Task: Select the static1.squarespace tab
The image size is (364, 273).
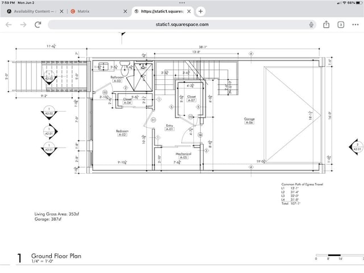Action: [x=163, y=11]
